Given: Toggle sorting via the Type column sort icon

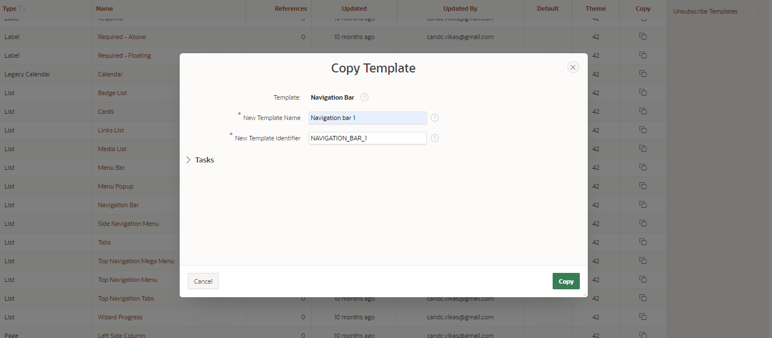Looking at the screenshot, I should [x=20, y=8].
